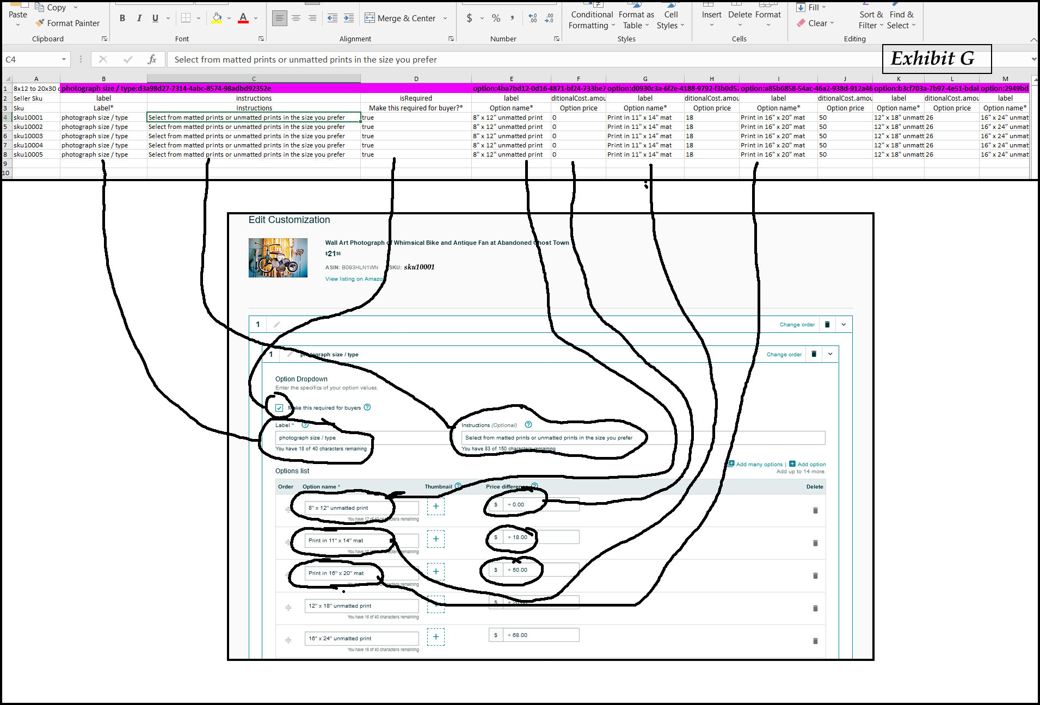This screenshot has height=705, width=1040.
Task: Click the Underline formatting icon
Action: (155, 18)
